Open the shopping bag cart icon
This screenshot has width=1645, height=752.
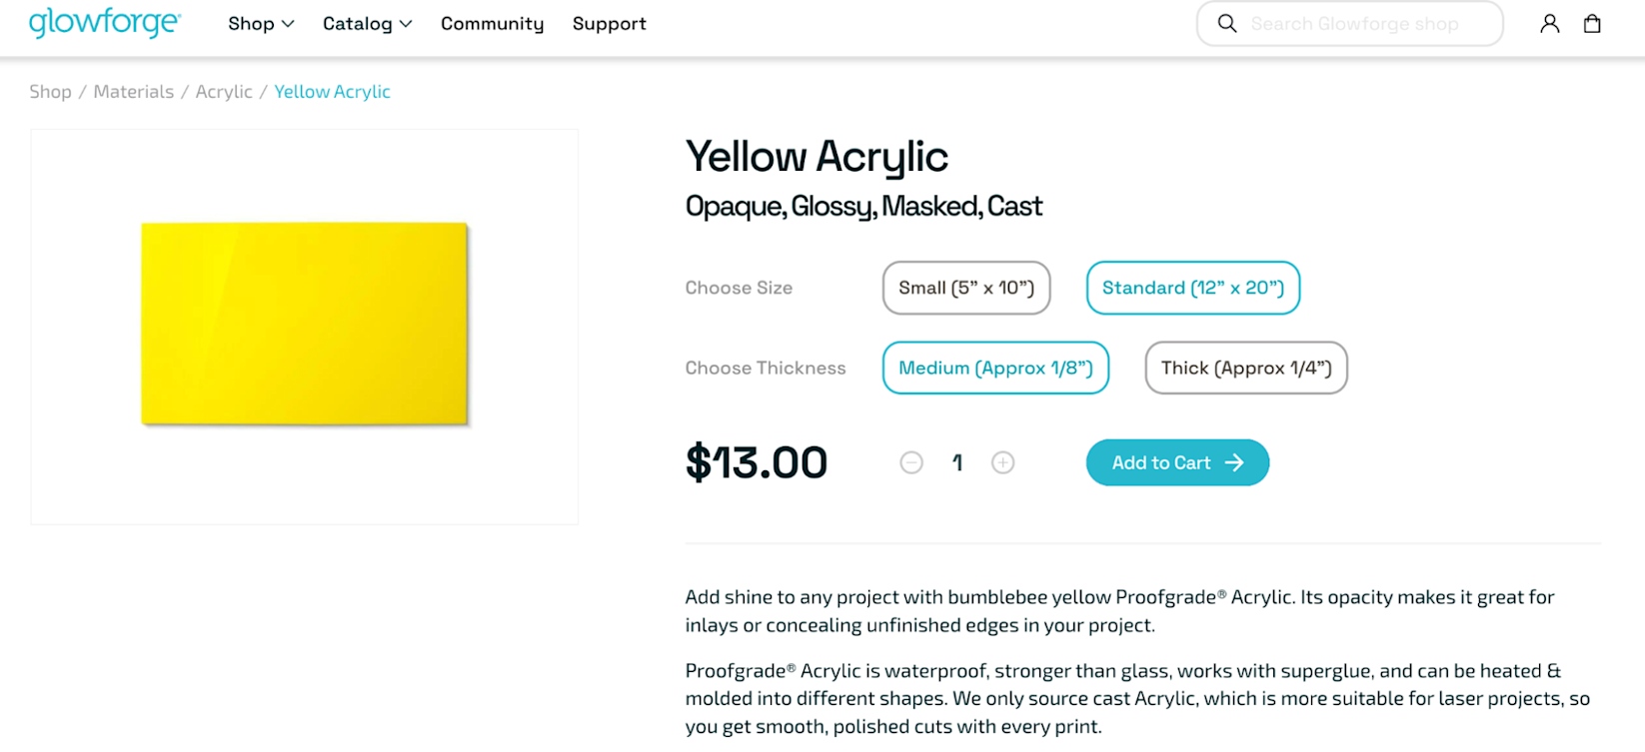(x=1592, y=24)
